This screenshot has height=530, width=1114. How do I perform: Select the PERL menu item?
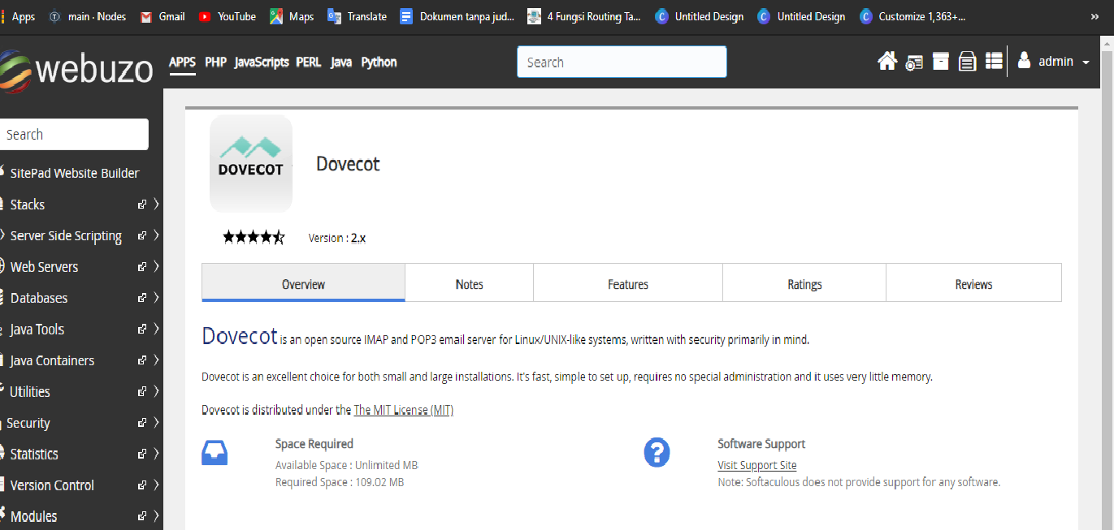pos(309,62)
